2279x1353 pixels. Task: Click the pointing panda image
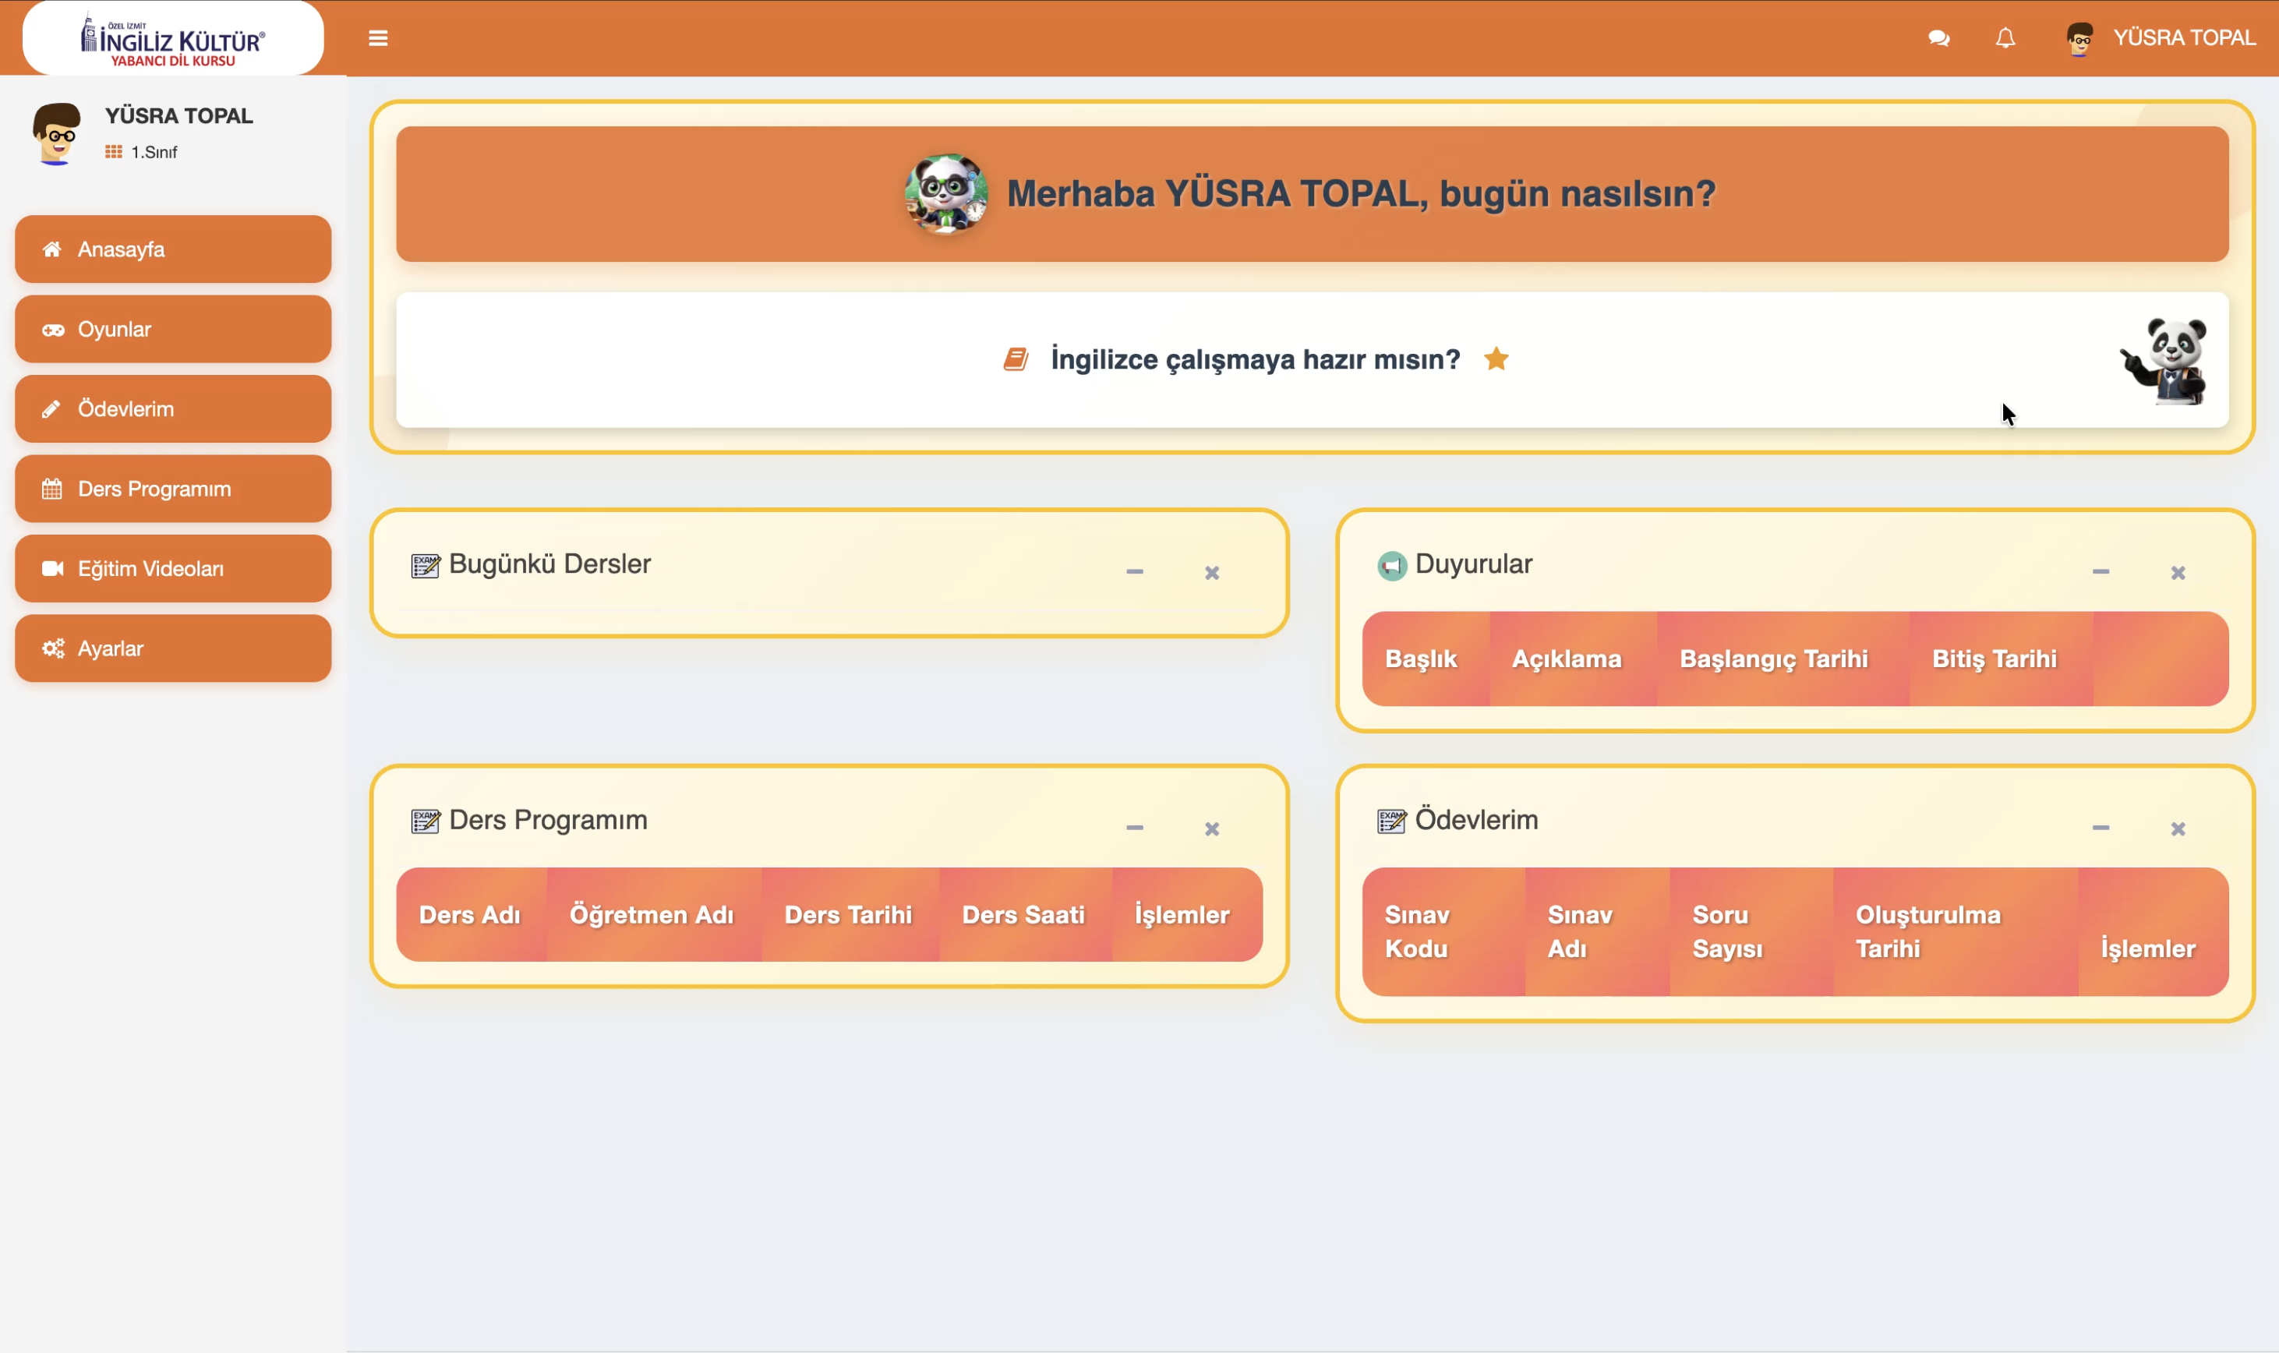pos(2165,361)
